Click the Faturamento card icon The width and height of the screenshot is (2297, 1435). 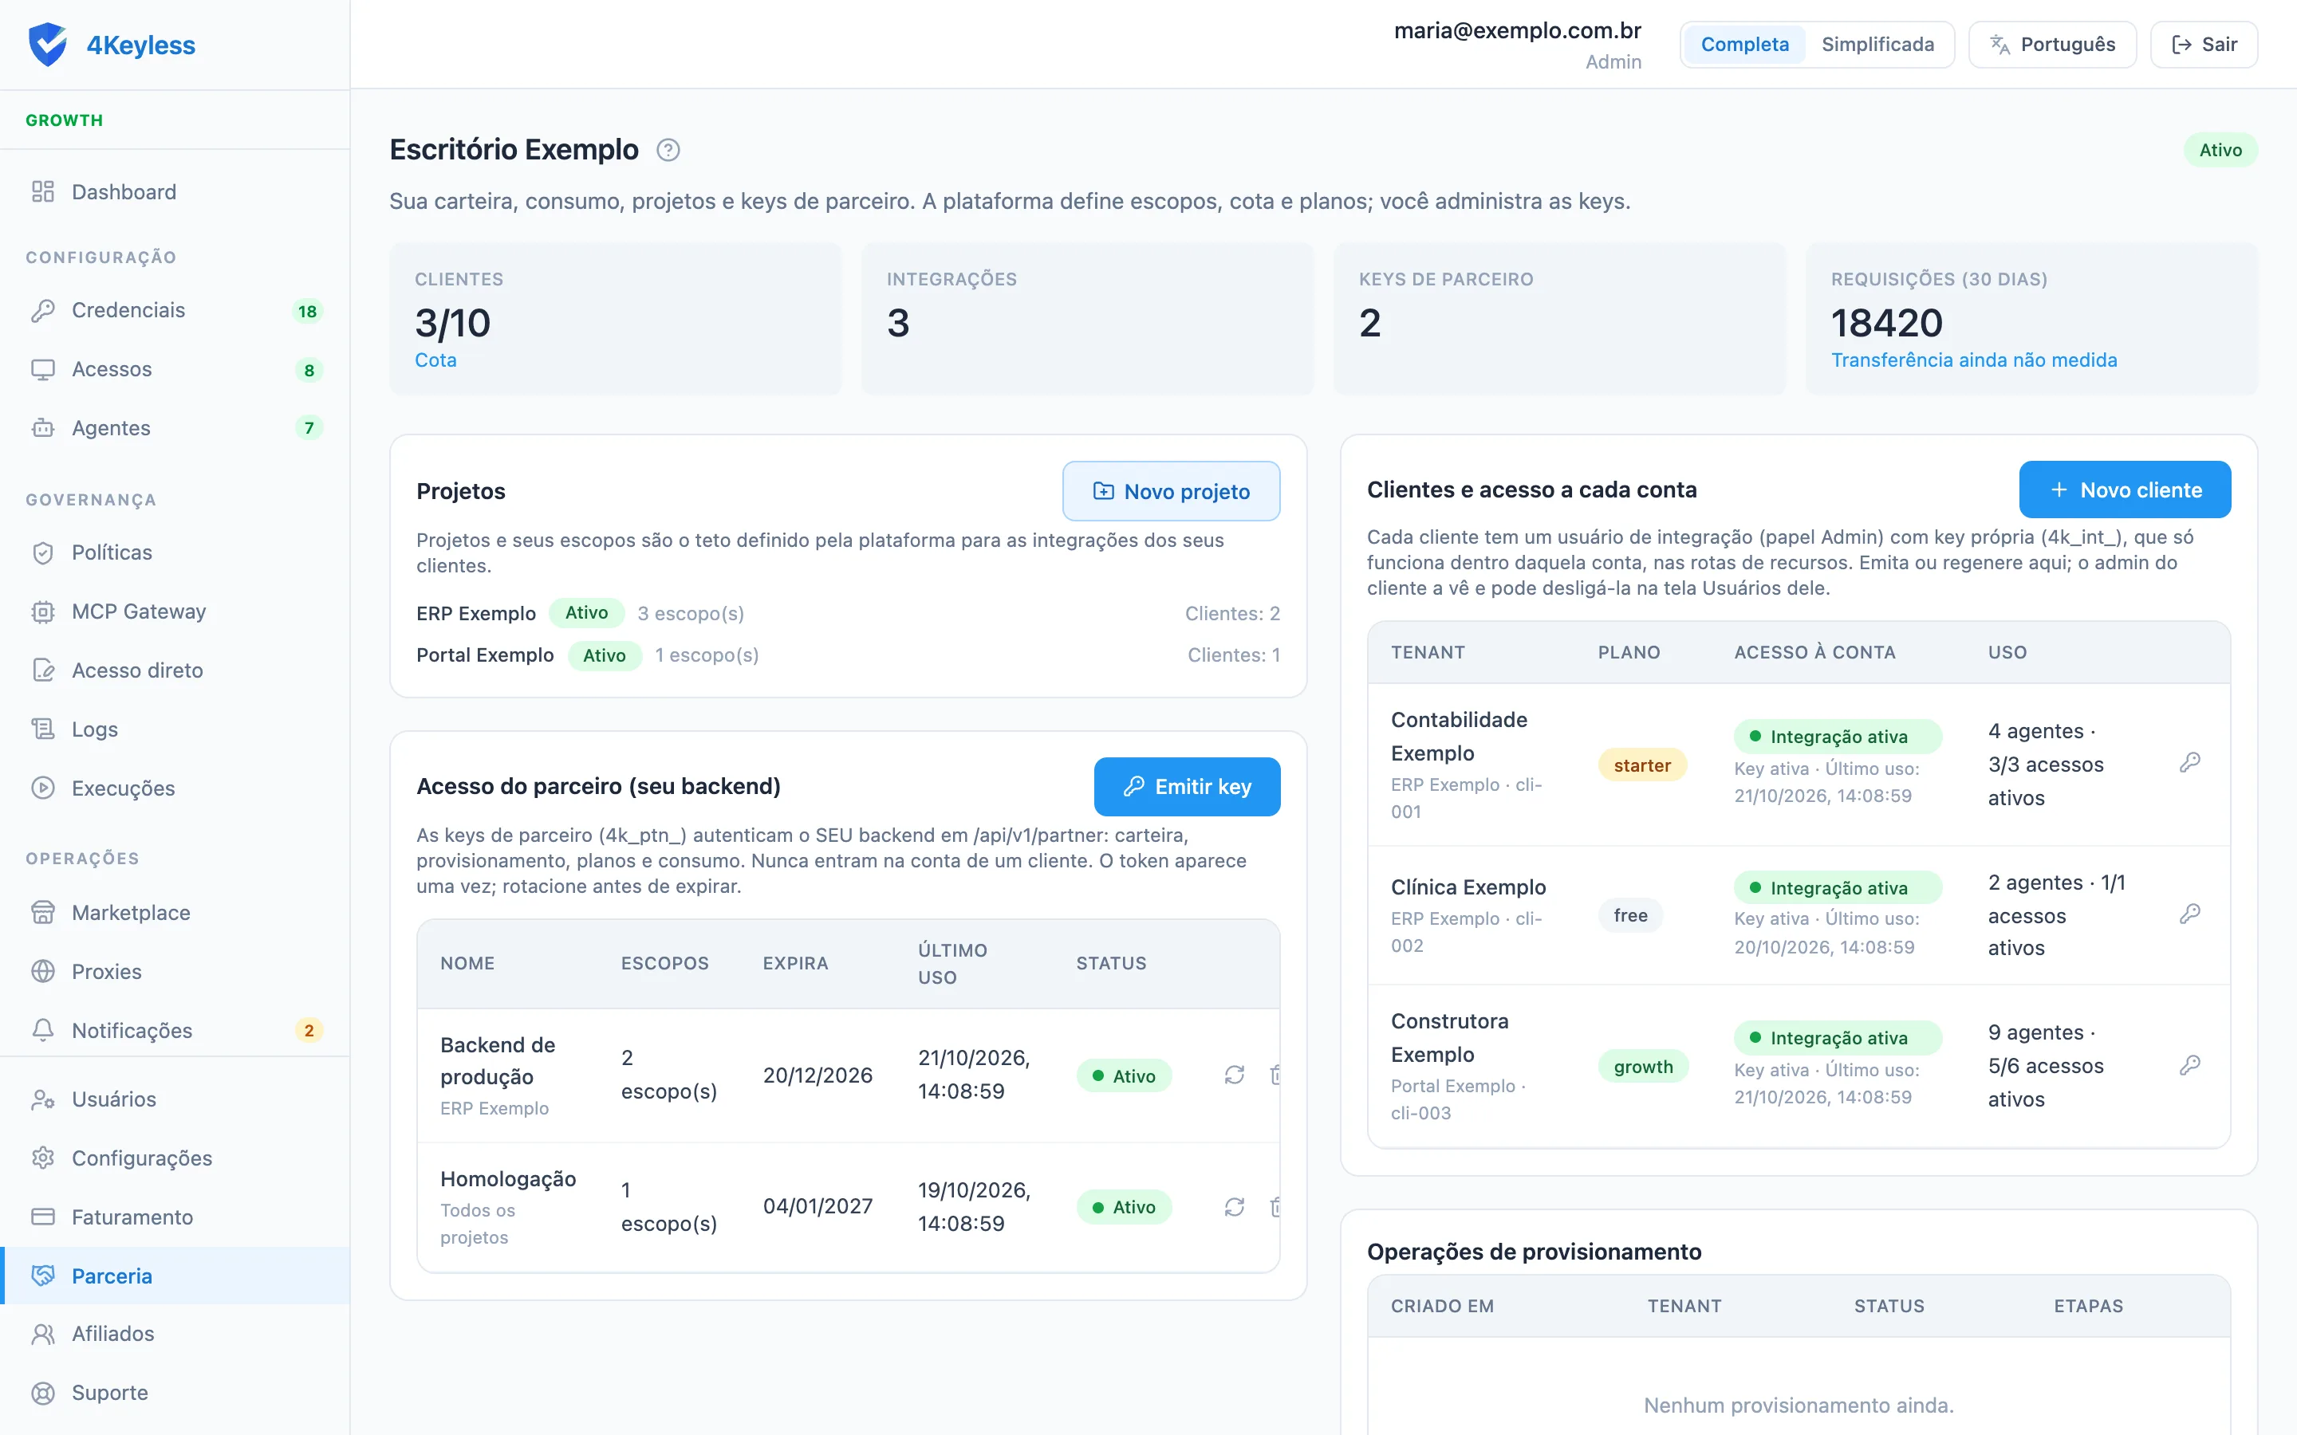[x=43, y=1217]
